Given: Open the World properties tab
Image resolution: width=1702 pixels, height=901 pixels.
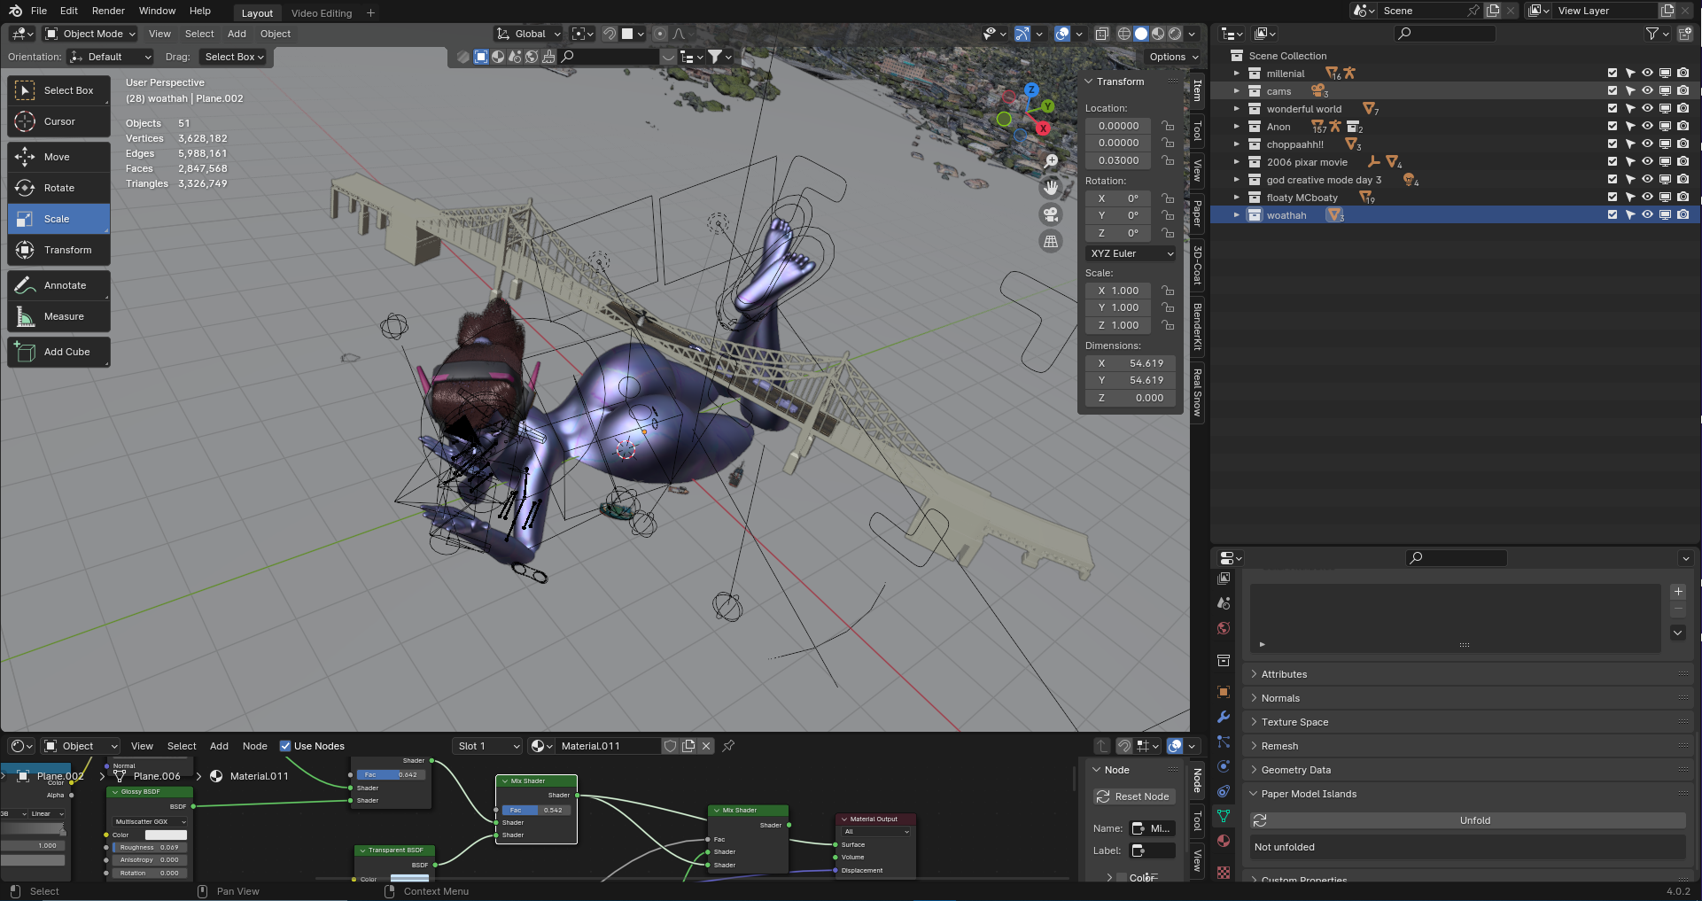Looking at the screenshot, I should pyautogui.click(x=1224, y=628).
